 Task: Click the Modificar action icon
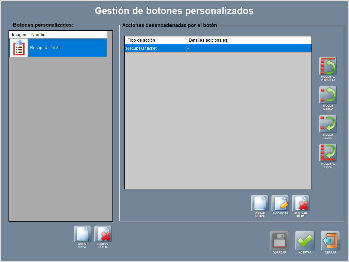coord(280,204)
